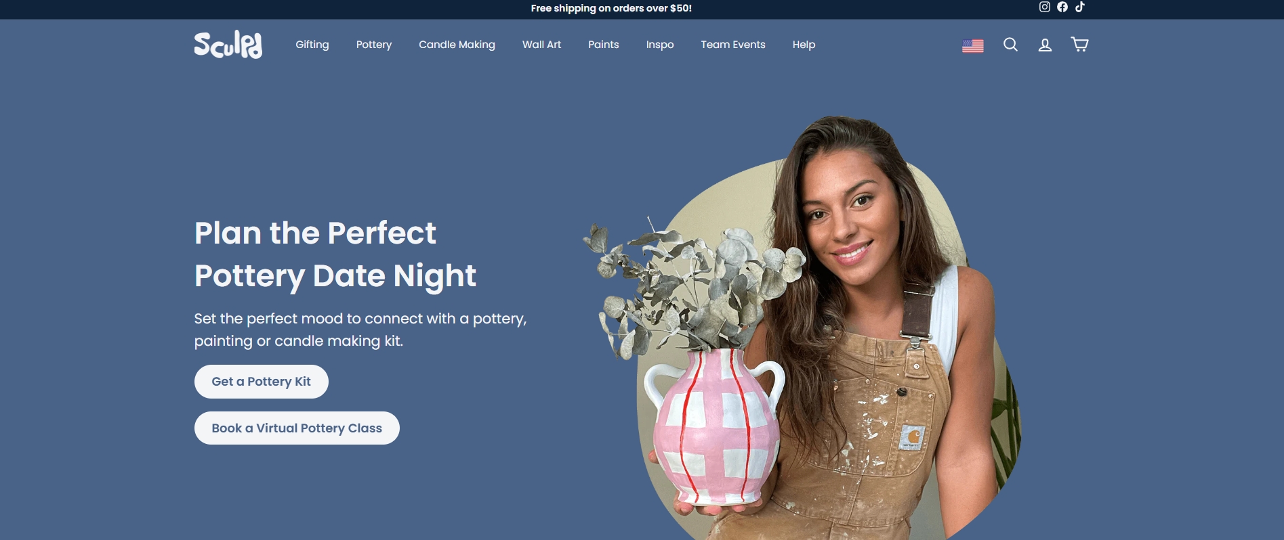The width and height of the screenshot is (1284, 540).
Task: Open the Gifting menu
Action: [312, 45]
